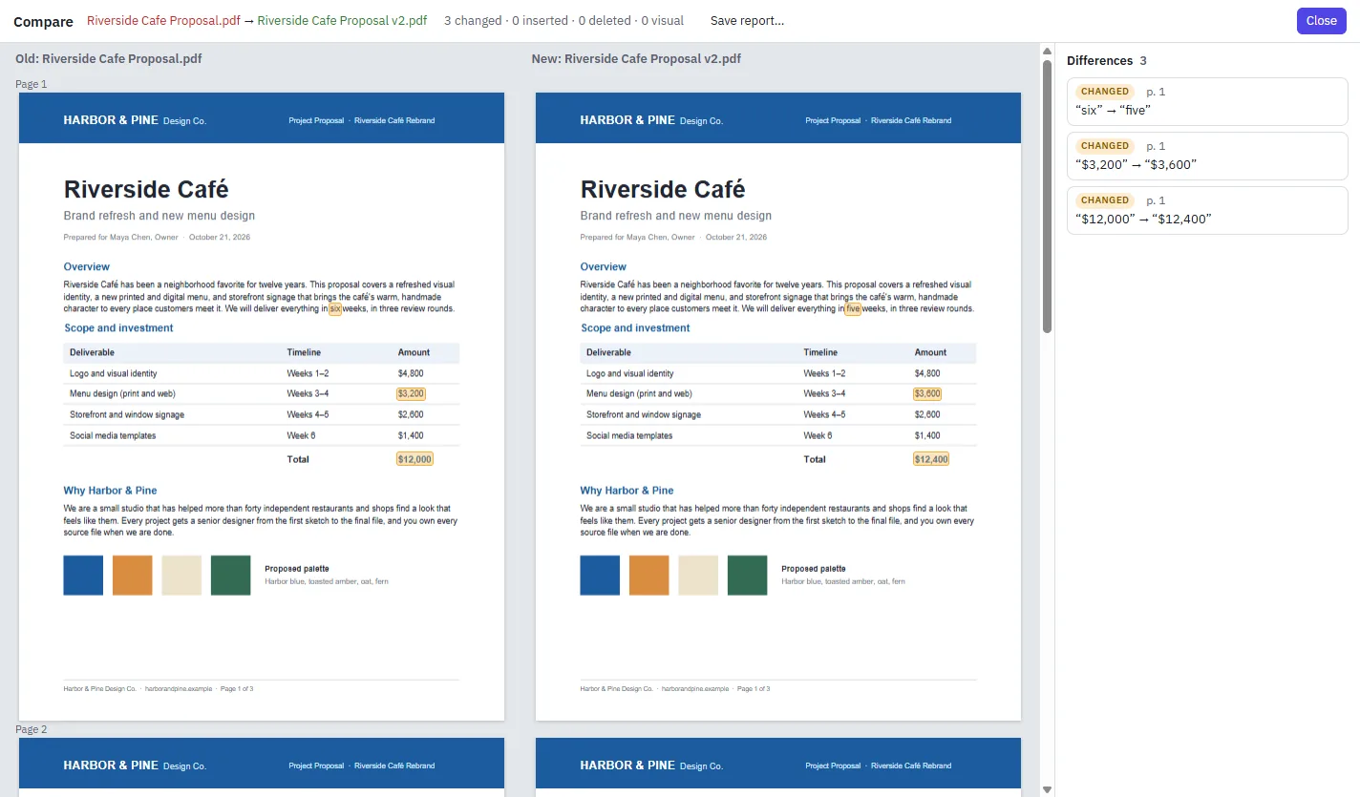Click "Riverside Café" title in the old document
The image size is (1360, 797).
tap(146, 189)
